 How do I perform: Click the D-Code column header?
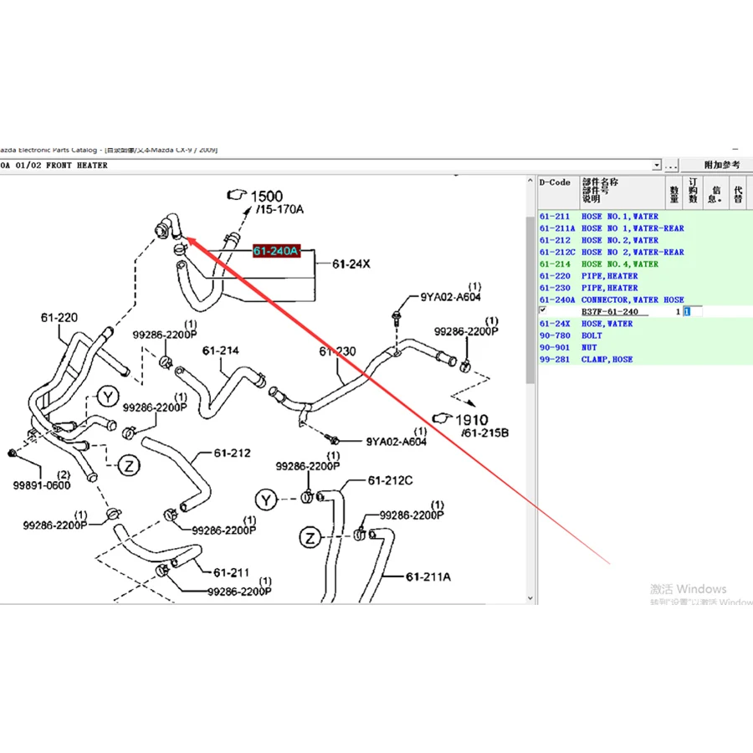pyautogui.click(x=559, y=192)
